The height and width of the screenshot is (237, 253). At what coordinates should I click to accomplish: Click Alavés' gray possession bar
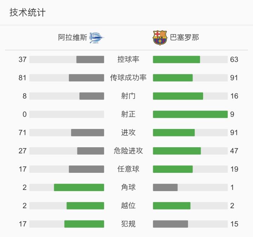pos(90,60)
